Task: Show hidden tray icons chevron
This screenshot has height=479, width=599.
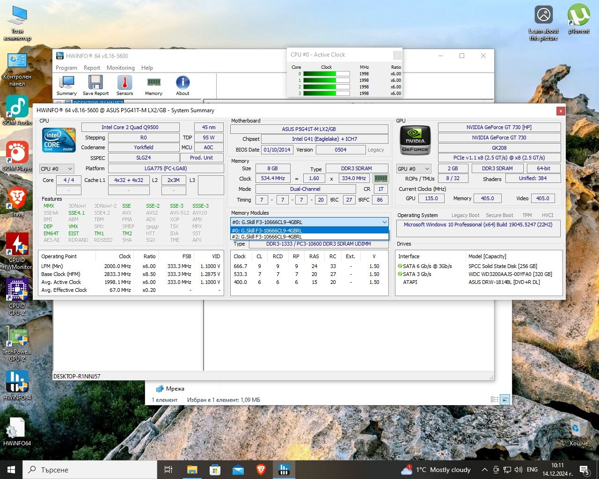Action: pos(484,470)
